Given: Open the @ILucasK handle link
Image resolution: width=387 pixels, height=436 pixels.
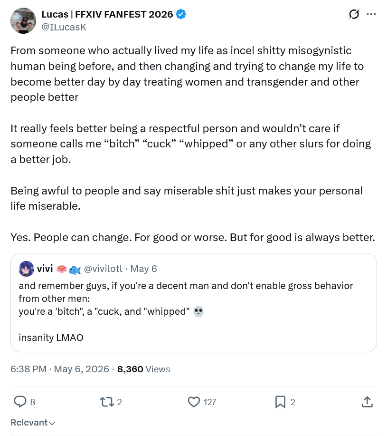Looking at the screenshot, I should tap(64, 27).
